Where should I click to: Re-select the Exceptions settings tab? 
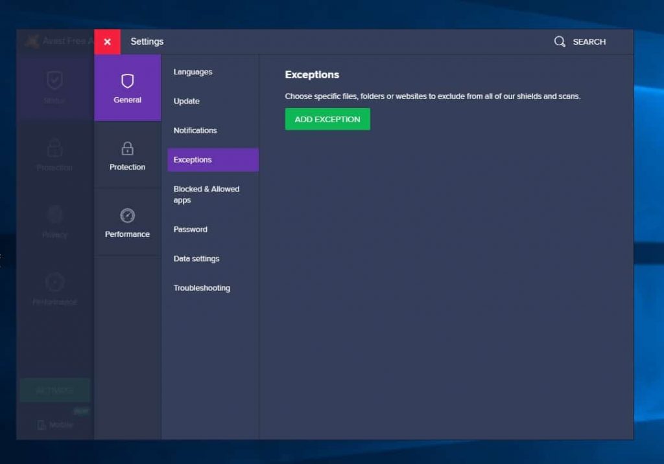coord(193,159)
